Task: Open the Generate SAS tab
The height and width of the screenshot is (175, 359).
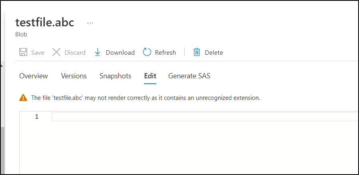Action: pyautogui.click(x=189, y=76)
